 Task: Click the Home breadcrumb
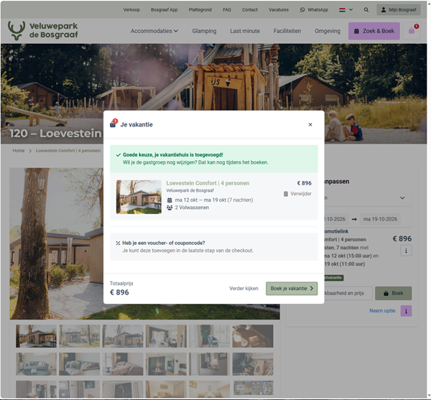(19, 151)
